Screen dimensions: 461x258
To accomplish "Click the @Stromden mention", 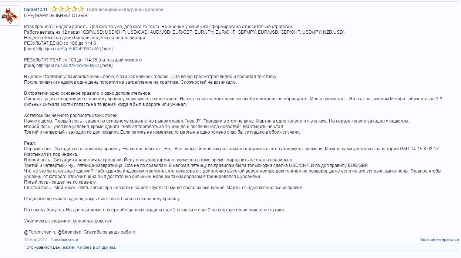I will tap(69, 232).
